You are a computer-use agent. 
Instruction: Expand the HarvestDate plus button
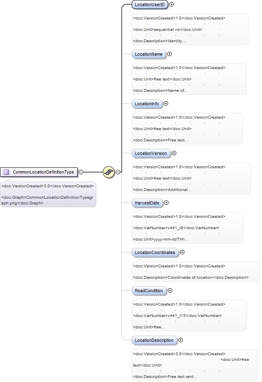[x=166, y=203]
